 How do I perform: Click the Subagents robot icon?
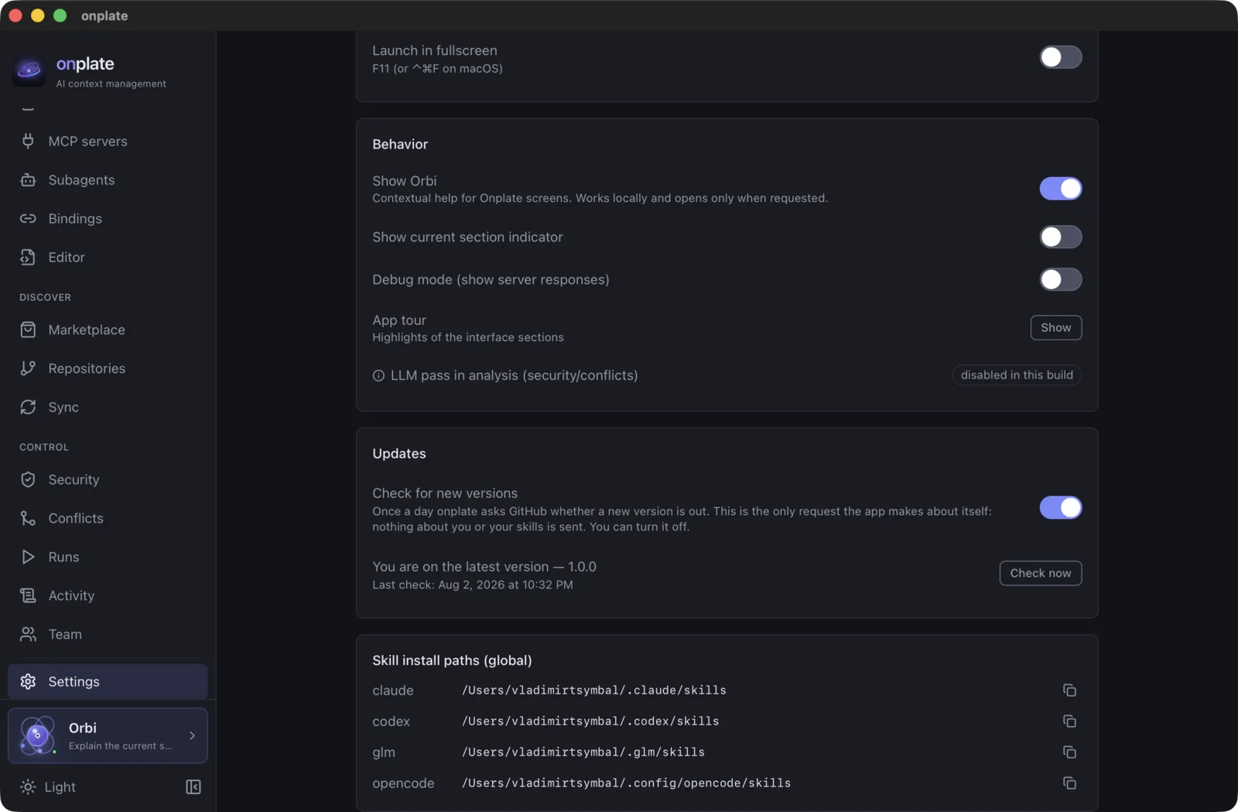[28, 180]
